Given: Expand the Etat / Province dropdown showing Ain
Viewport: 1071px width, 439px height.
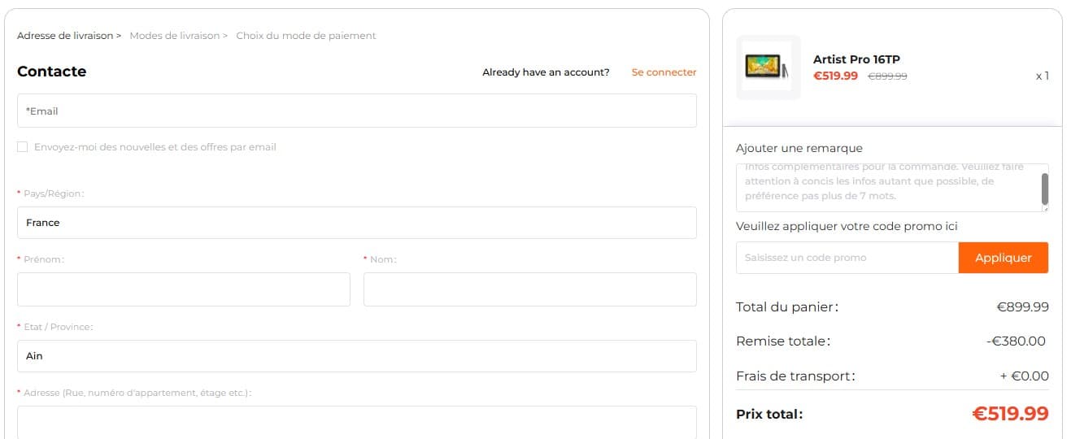Looking at the screenshot, I should click(x=356, y=356).
